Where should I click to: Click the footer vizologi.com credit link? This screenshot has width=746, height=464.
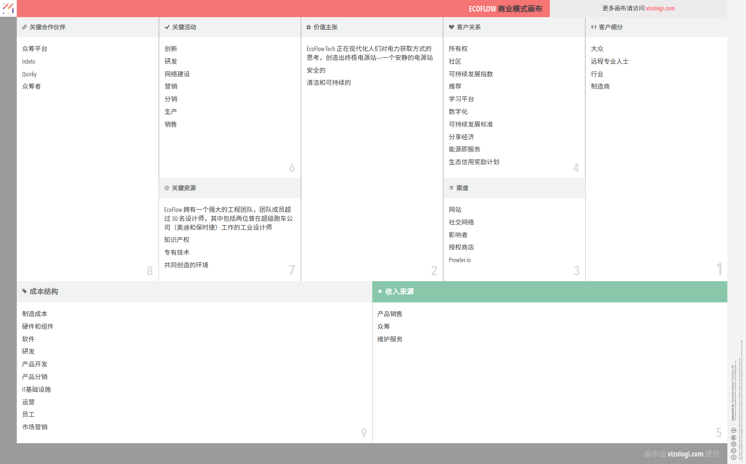coord(685,454)
